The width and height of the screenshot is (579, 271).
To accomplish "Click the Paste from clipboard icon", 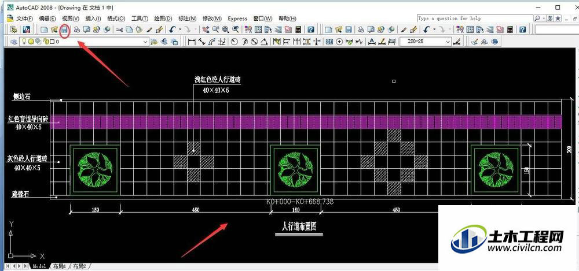I will pos(139,29).
